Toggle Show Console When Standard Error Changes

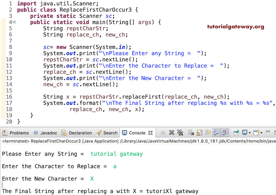(225, 133)
